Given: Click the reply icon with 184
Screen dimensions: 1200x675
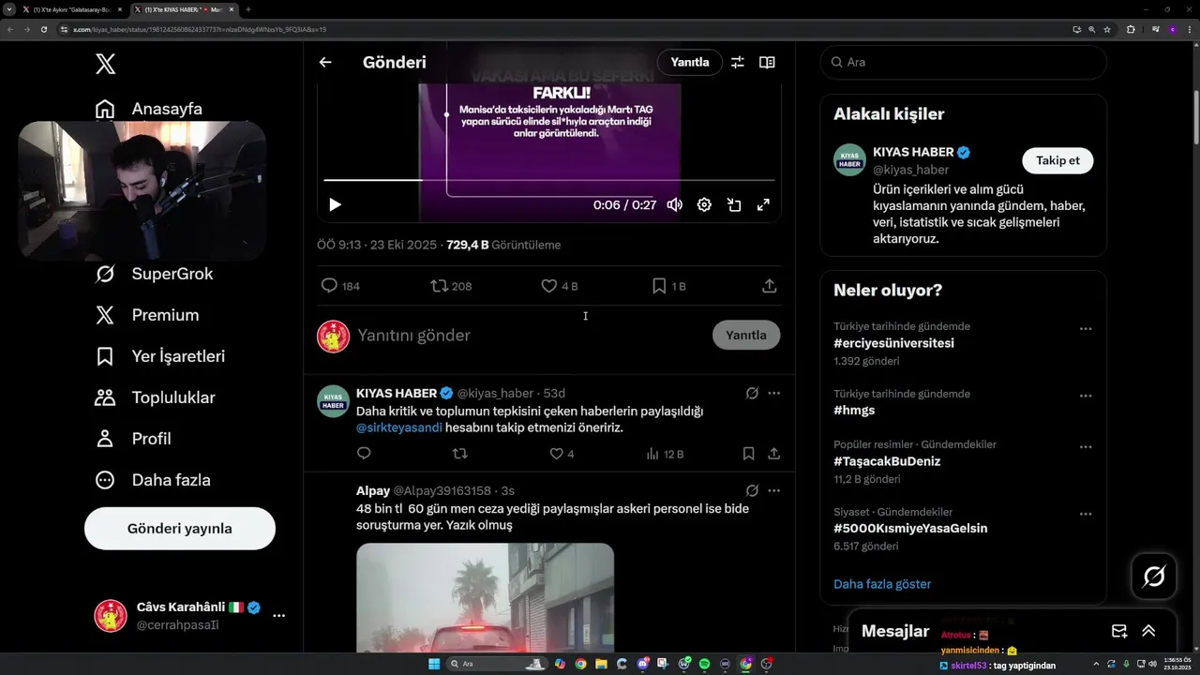Looking at the screenshot, I should coord(340,286).
